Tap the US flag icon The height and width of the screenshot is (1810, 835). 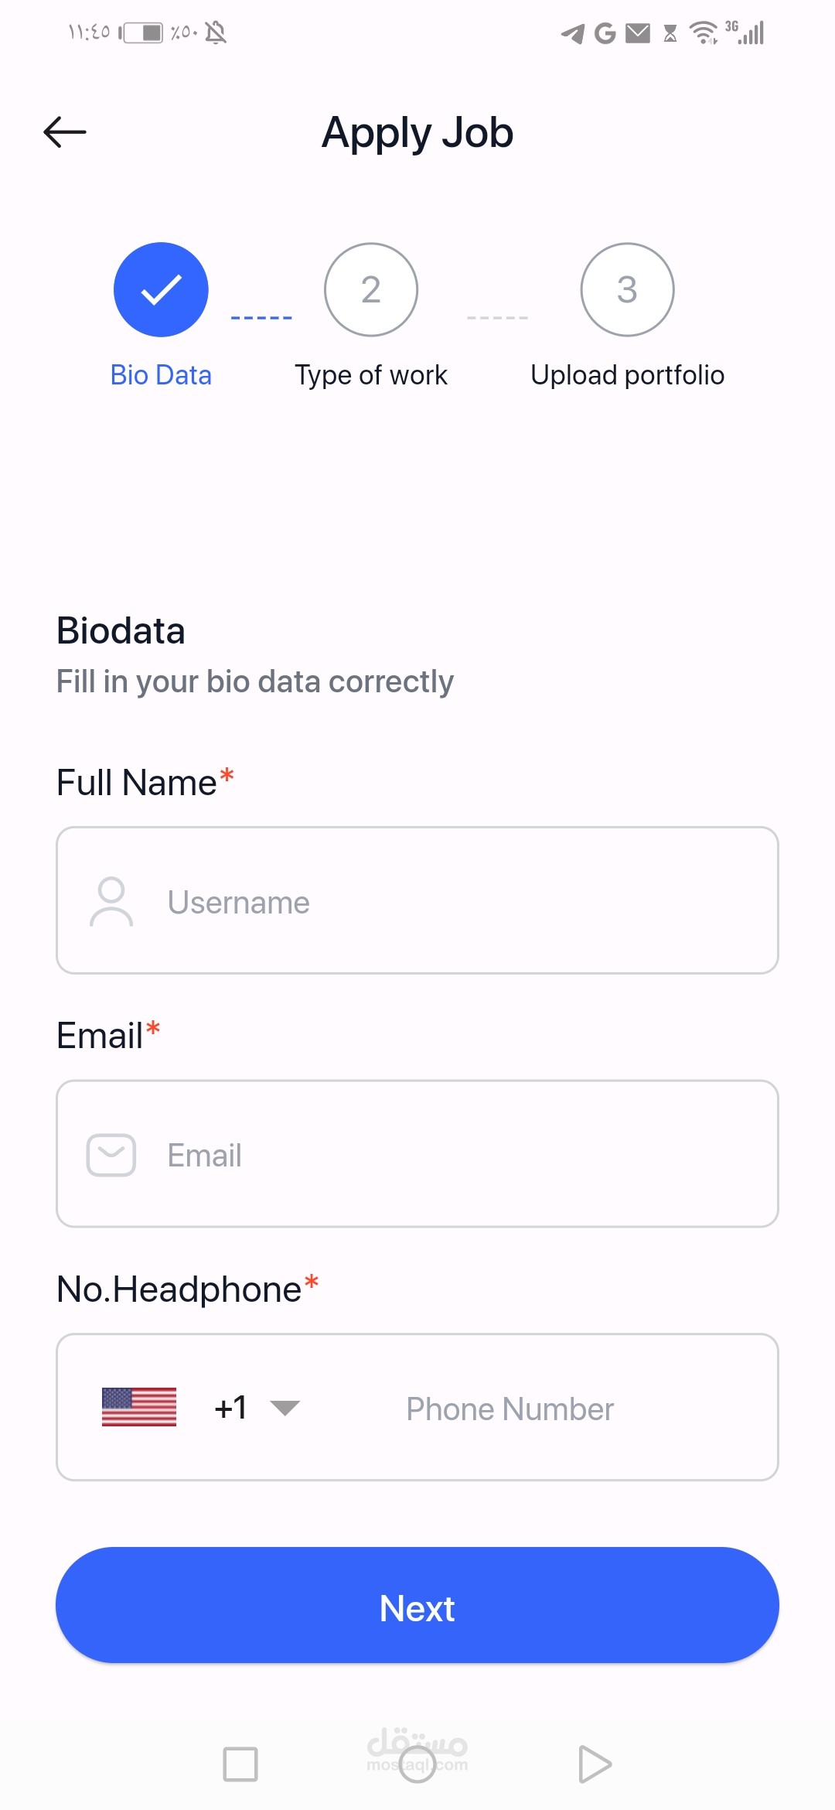[x=139, y=1407]
